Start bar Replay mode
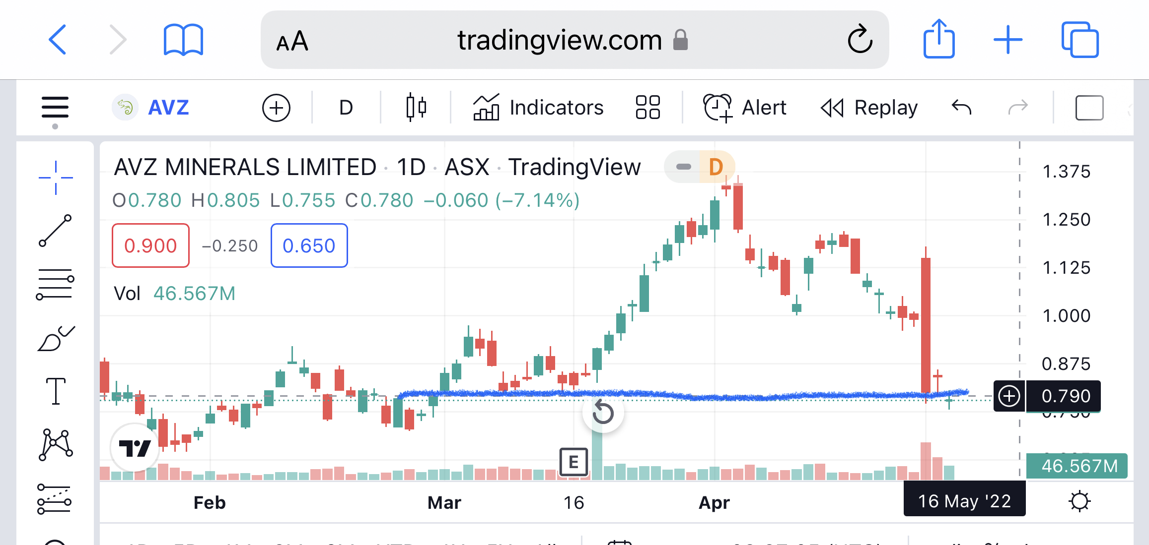The image size is (1149, 545). coord(869,108)
